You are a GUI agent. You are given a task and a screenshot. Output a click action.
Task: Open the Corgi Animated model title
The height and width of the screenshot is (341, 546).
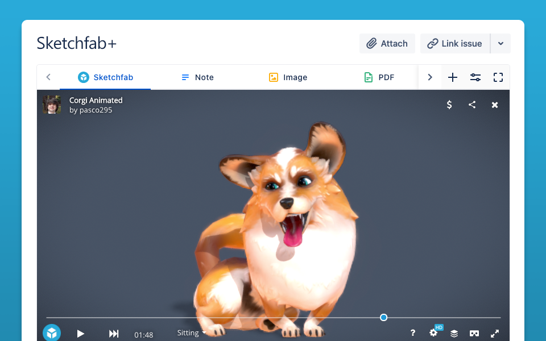click(96, 100)
